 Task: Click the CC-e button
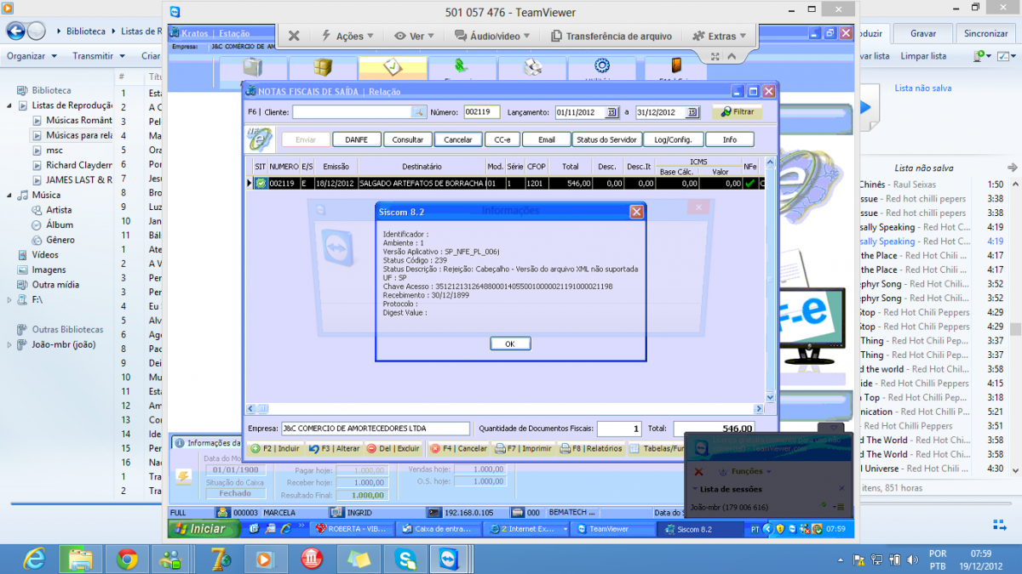(x=502, y=139)
